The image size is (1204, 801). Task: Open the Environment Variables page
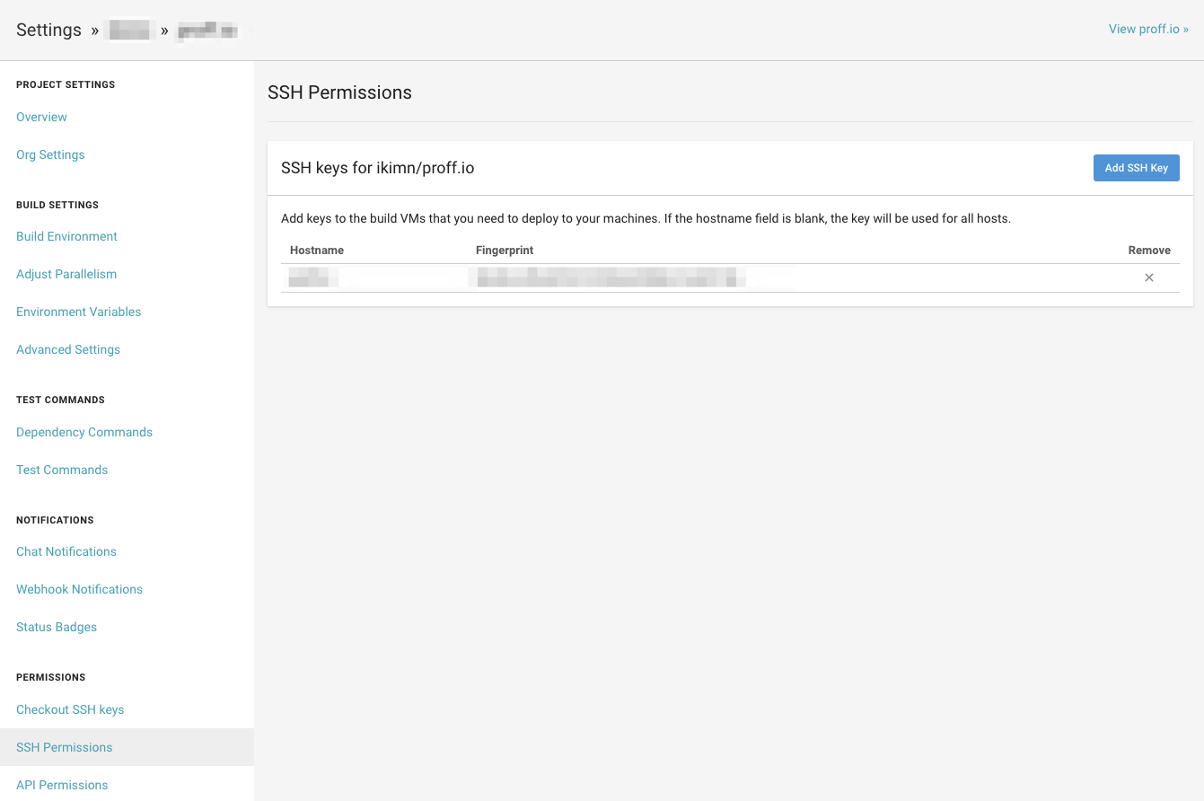click(x=78, y=312)
